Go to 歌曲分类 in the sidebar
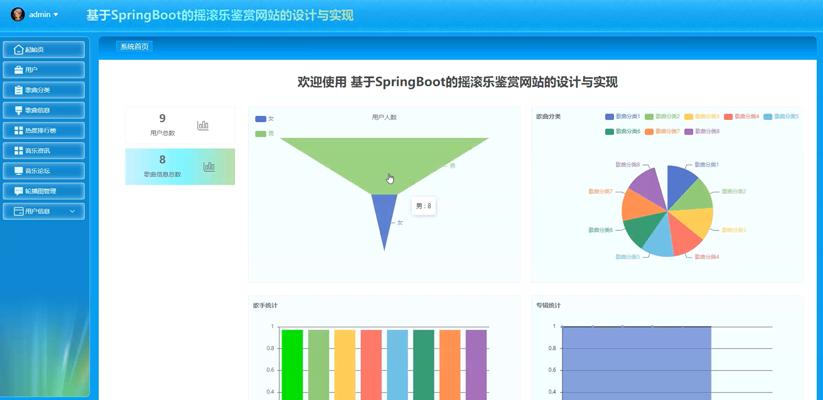The width and height of the screenshot is (823, 400). [x=44, y=90]
